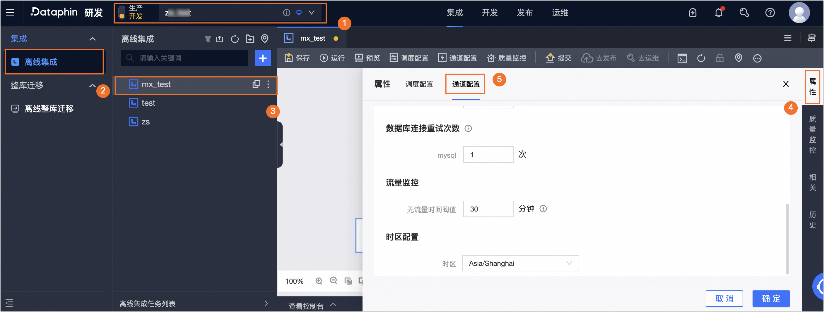The width and height of the screenshot is (824, 312).
Task: Click the copy icon on mx_test row
Action: tap(256, 84)
